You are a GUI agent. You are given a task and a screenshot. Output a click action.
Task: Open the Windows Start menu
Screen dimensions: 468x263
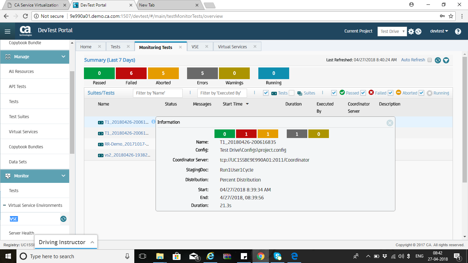(8, 256)
